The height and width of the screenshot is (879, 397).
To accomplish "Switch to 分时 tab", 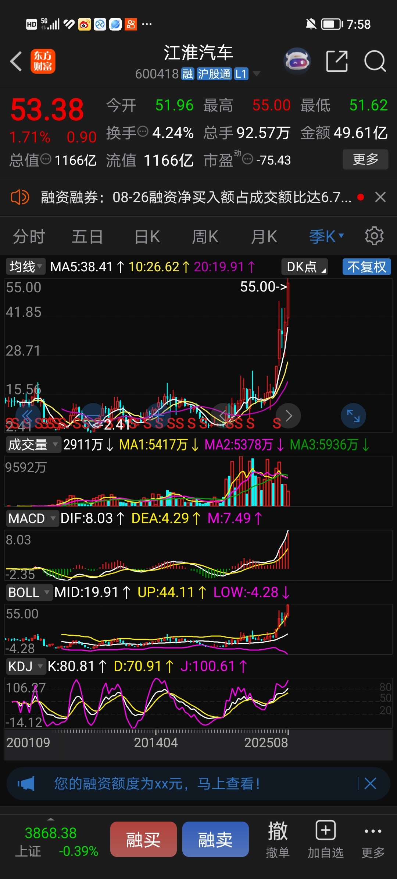I will tap(29, 236).
